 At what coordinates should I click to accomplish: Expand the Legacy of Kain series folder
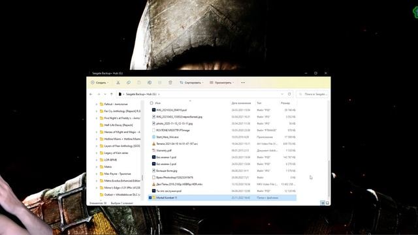(97, 153)
